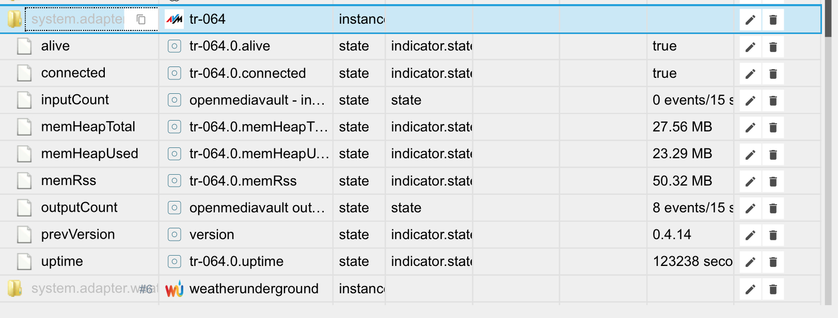Edit the connected state with pencil icon
Viewport: 839px width, 318px height.
[x=750, y=74]
